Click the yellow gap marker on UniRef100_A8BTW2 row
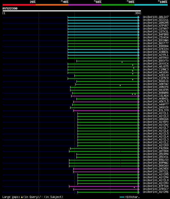The image size is (170, 199). [x=120, y=85]
